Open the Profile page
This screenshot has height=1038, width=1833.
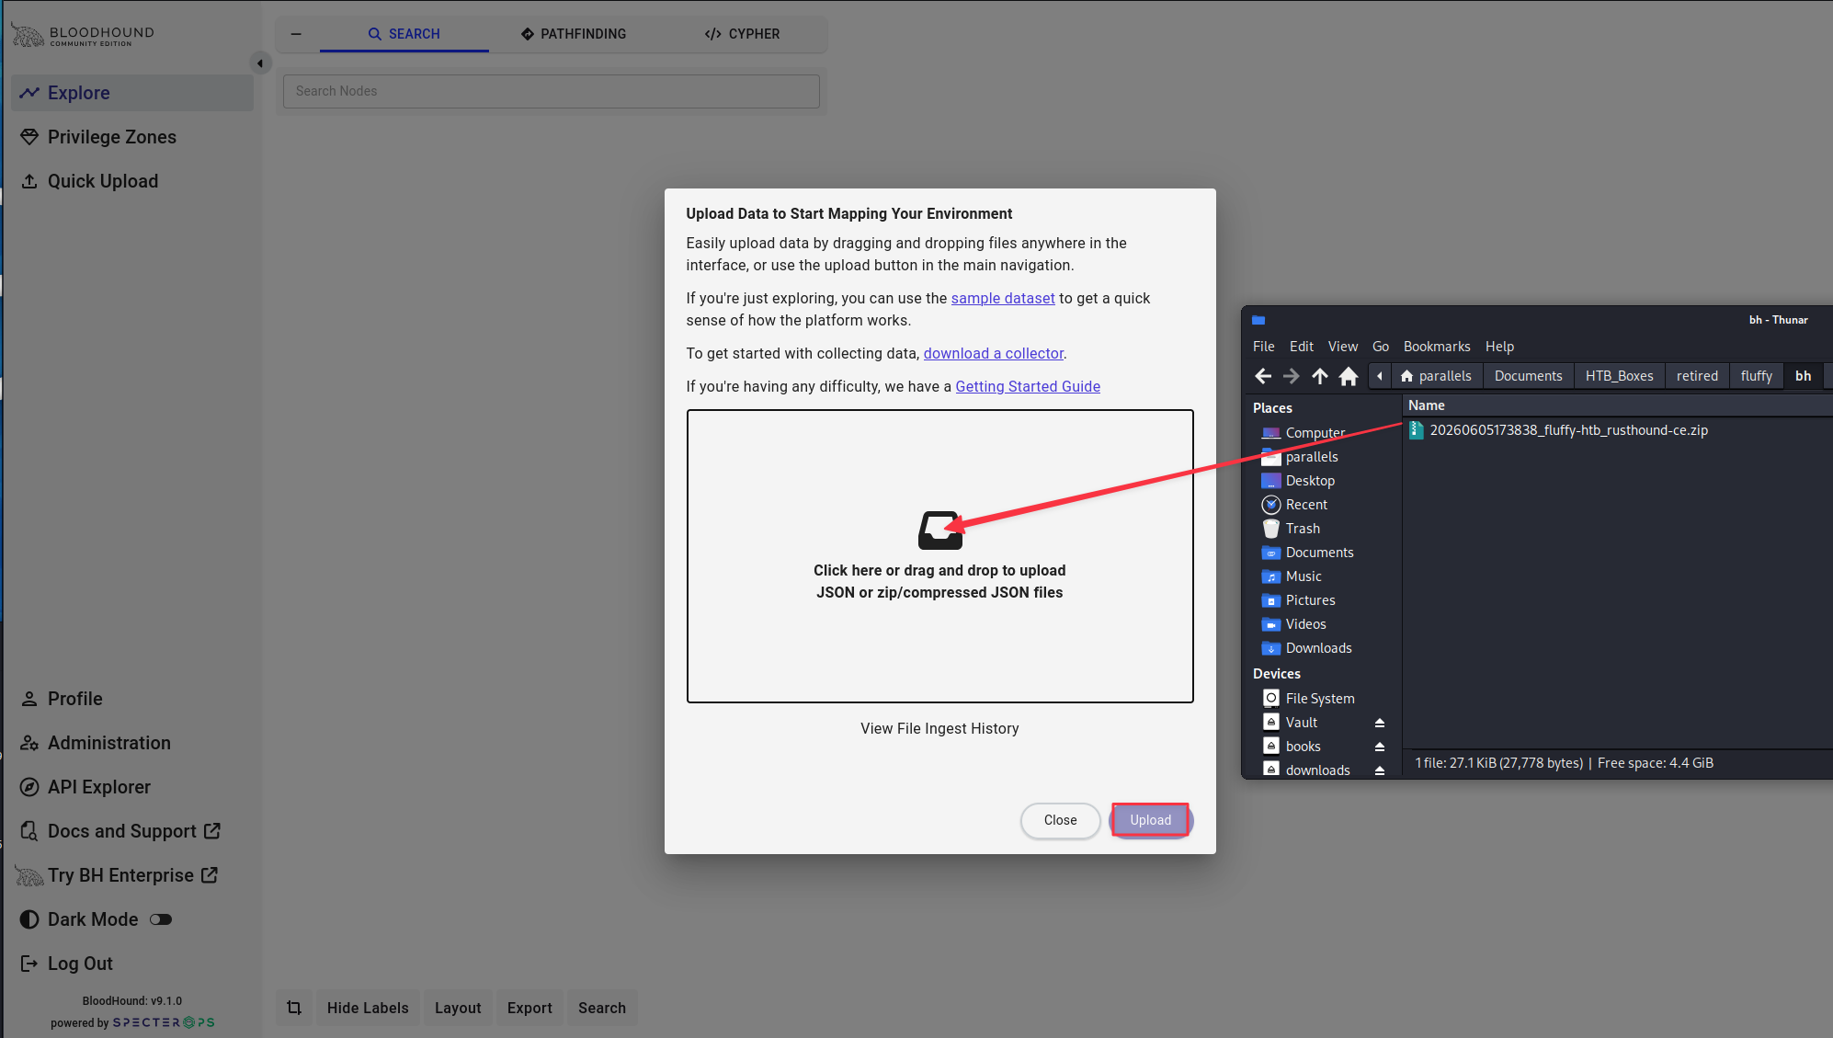pyautogui.click(x=132, y=699)
